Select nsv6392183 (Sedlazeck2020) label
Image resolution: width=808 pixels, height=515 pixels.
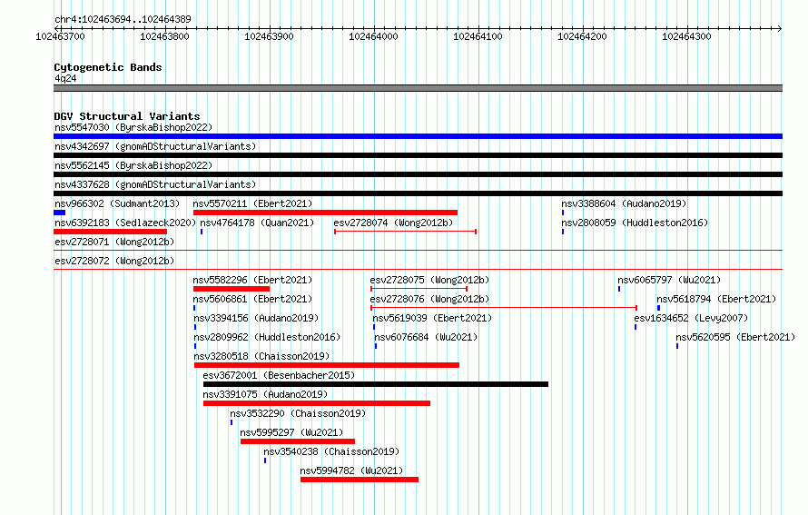pos(125,223)
